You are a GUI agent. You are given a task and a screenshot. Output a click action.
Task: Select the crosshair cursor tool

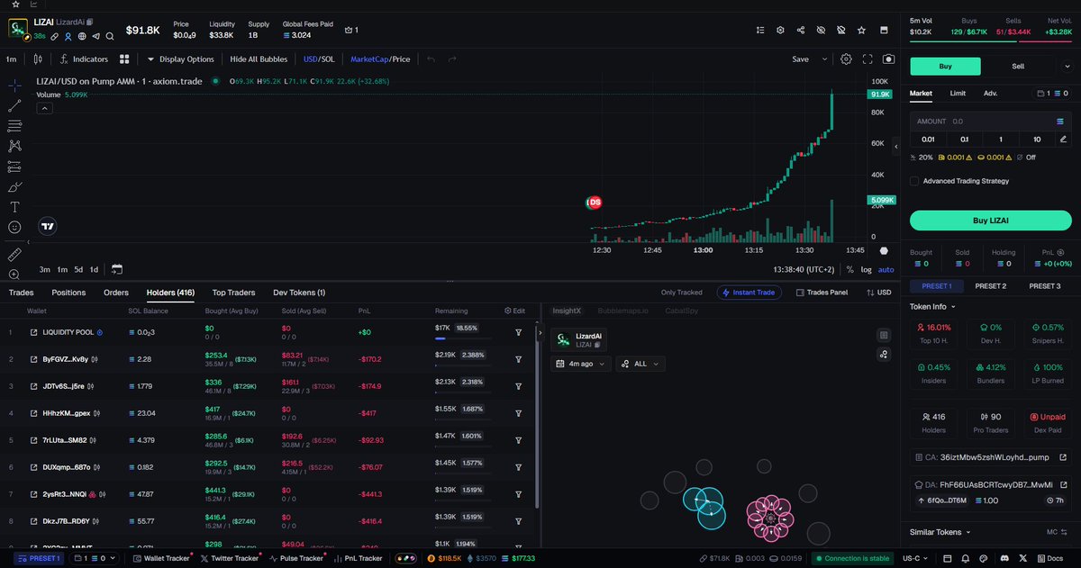point(15,86)
